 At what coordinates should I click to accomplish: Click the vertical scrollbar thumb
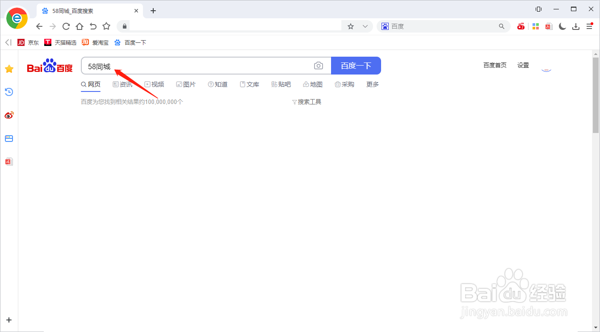coord(596,95)
